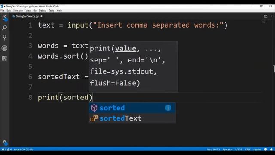Open the Selection menu
Screen dimensions: 275x155
tap(18, 10)
